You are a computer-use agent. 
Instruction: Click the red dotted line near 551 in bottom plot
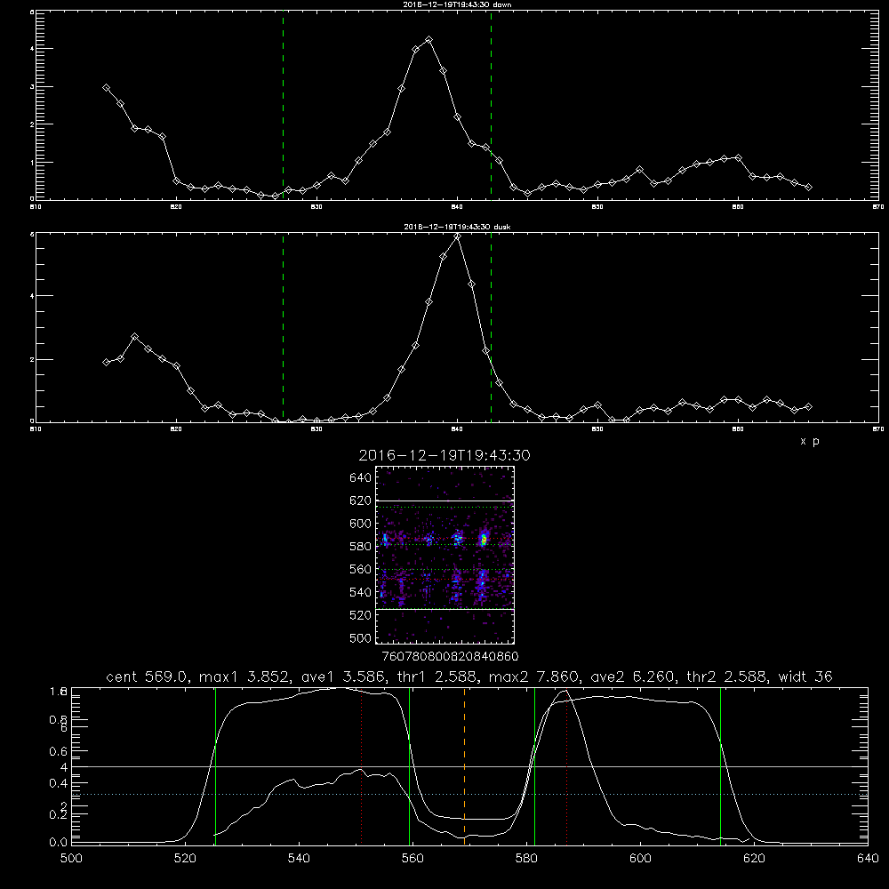point(361,765)
